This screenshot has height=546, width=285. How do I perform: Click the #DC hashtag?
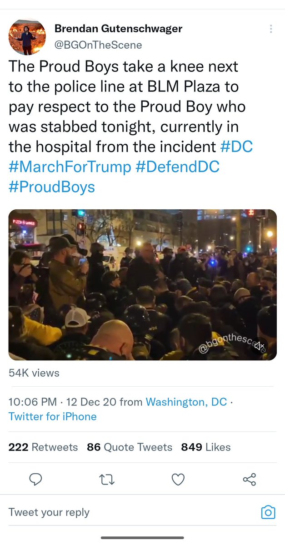pyautogui.click(x=236, y=147)
